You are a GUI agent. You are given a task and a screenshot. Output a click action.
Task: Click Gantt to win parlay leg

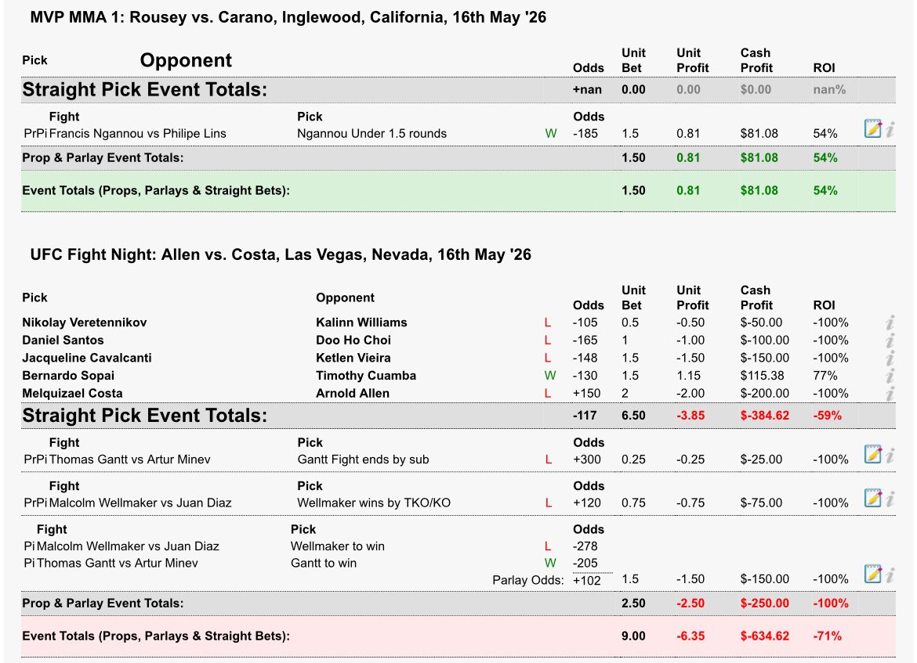pyautogui.click(x=324, y=563)
